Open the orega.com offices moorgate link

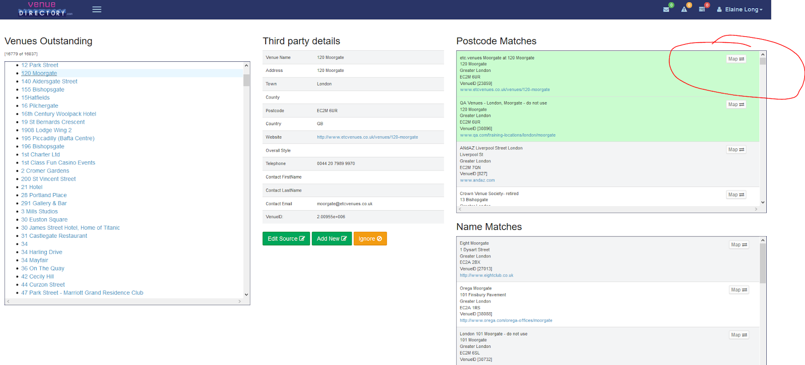(506, 321)
